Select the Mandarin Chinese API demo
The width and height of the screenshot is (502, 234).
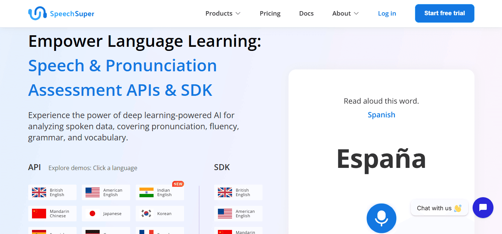(52, 214)
